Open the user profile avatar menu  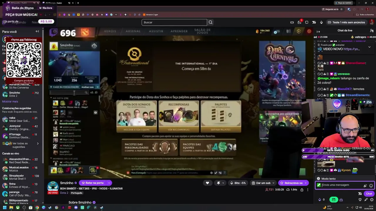click(372, 22)
